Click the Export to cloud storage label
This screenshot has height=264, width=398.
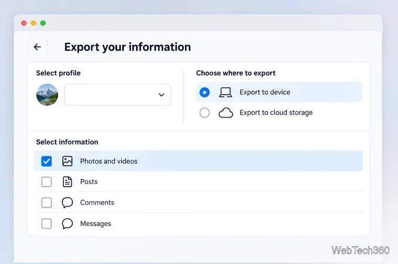coord(276,112)
